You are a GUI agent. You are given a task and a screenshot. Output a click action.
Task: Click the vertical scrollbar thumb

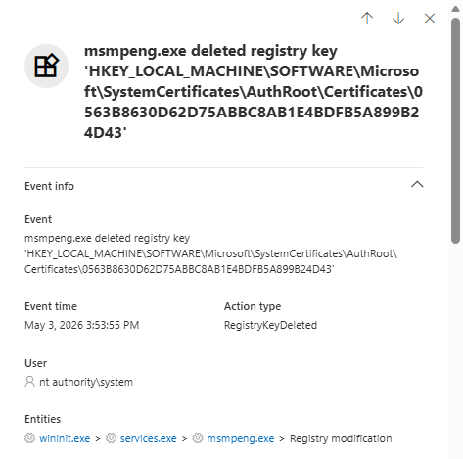[x=456, y=130]
